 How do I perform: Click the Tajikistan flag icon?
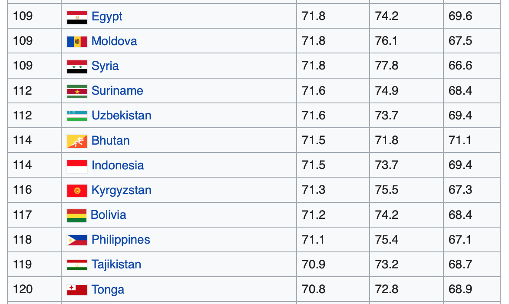coord(77,265)
